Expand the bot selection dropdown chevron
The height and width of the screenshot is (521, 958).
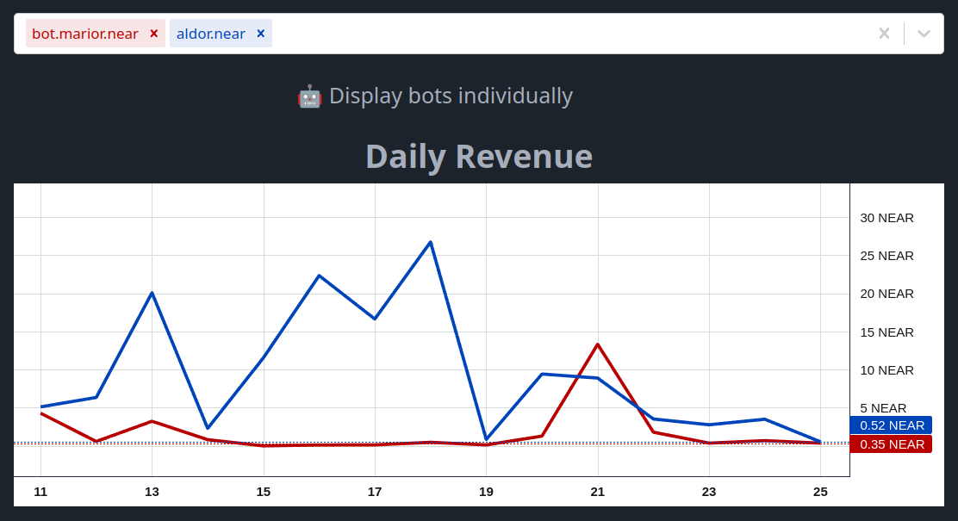[x=923, y=34]
